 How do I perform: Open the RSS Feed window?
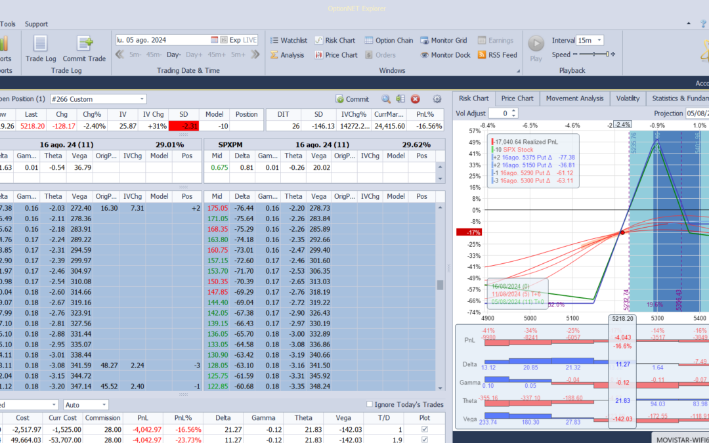498,54
